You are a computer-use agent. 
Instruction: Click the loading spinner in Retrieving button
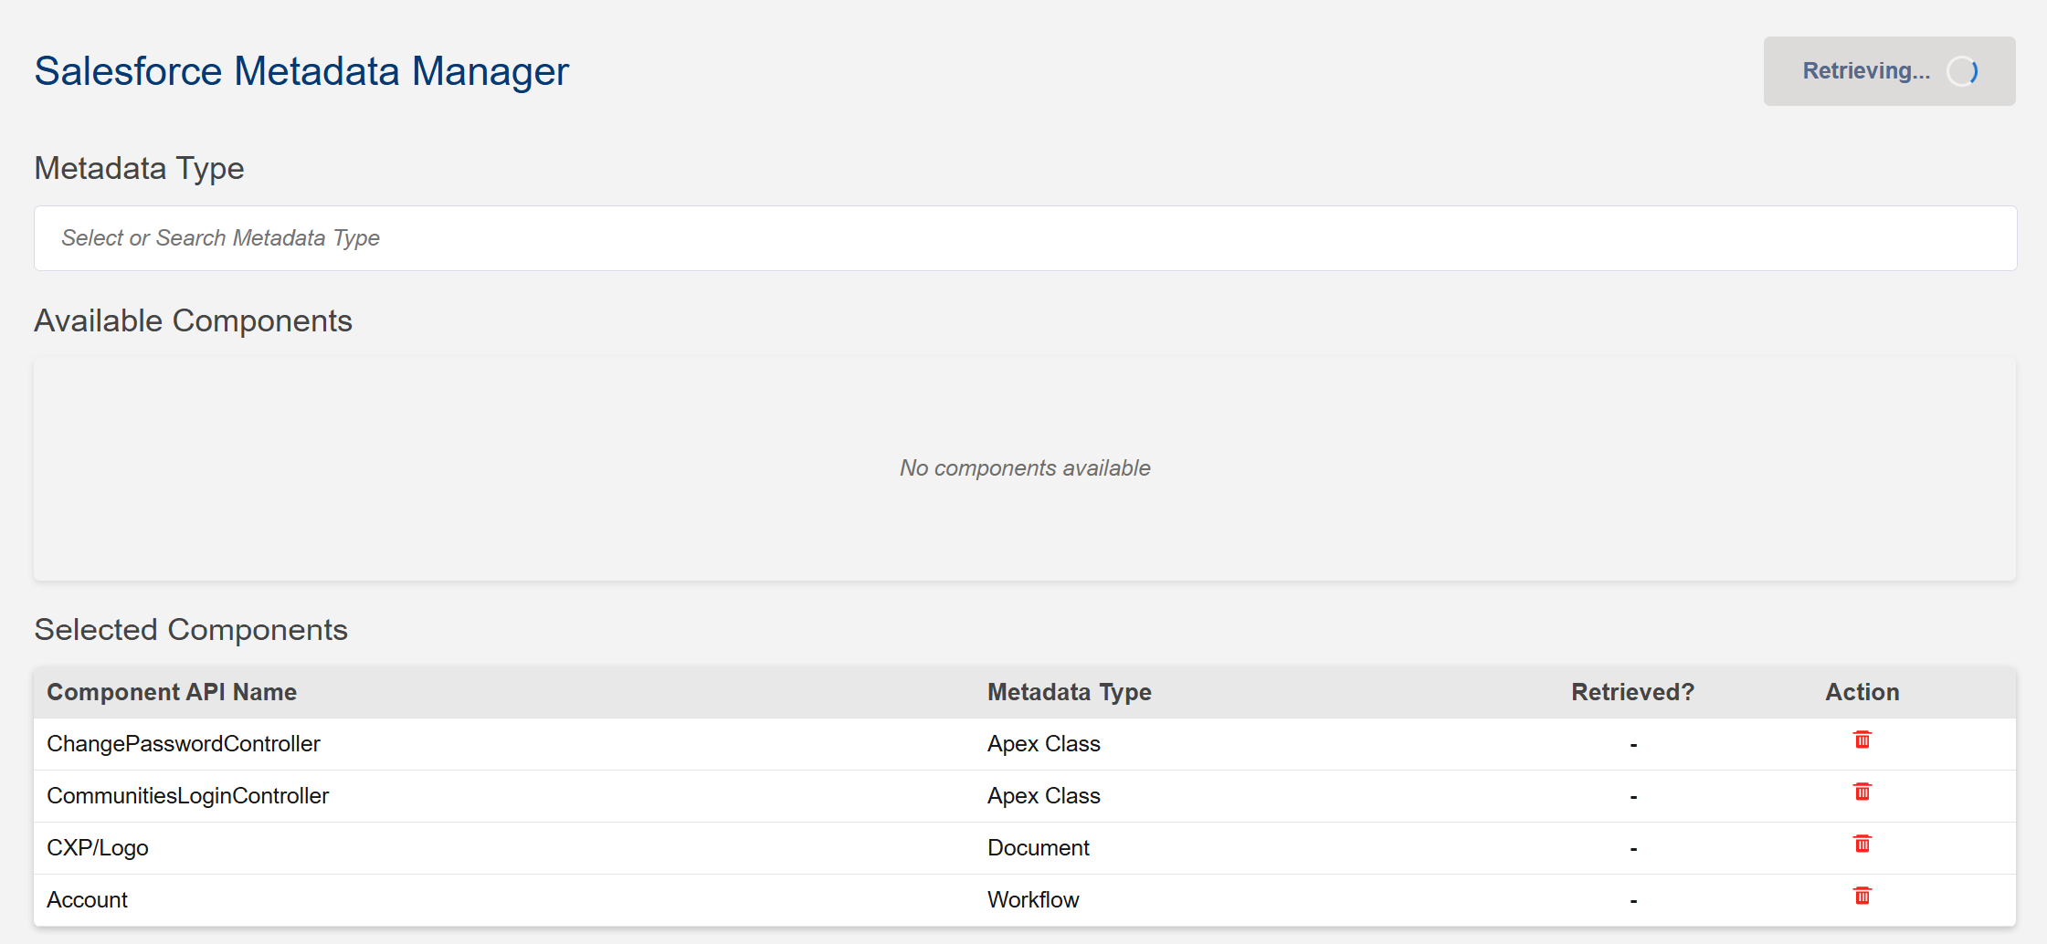click(1962, 71)
